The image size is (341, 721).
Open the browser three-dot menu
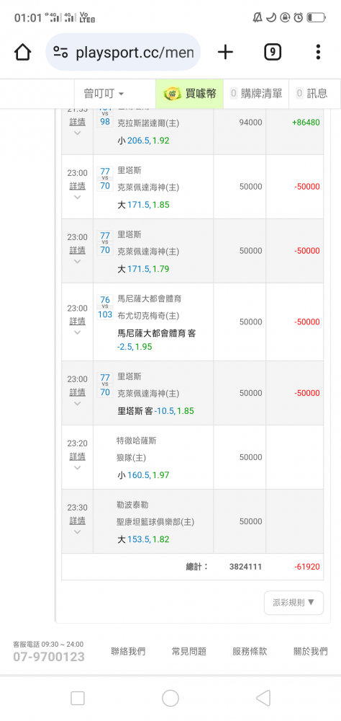pyautogui.click(x=317, y=52)
